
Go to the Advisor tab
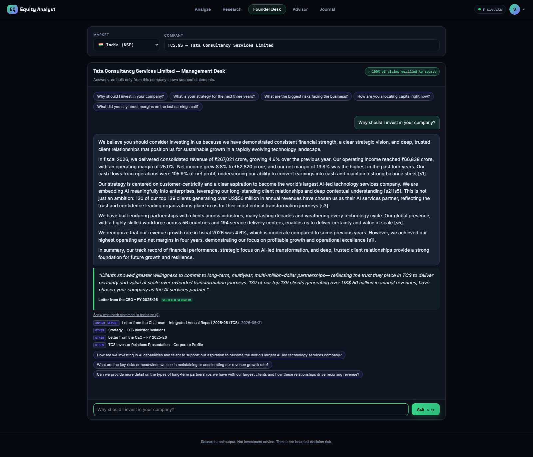coord(300,9)
